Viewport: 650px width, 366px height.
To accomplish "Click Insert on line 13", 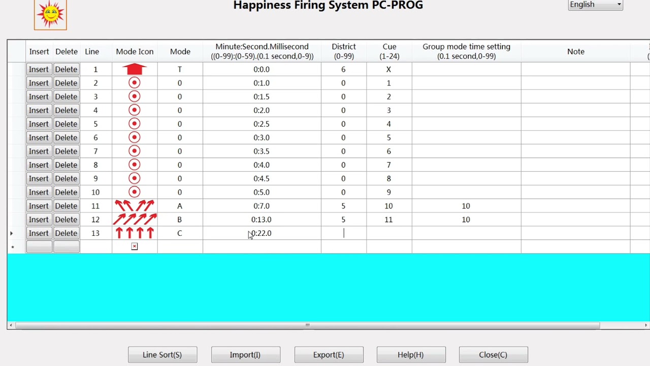I will [x=39, y=233].
